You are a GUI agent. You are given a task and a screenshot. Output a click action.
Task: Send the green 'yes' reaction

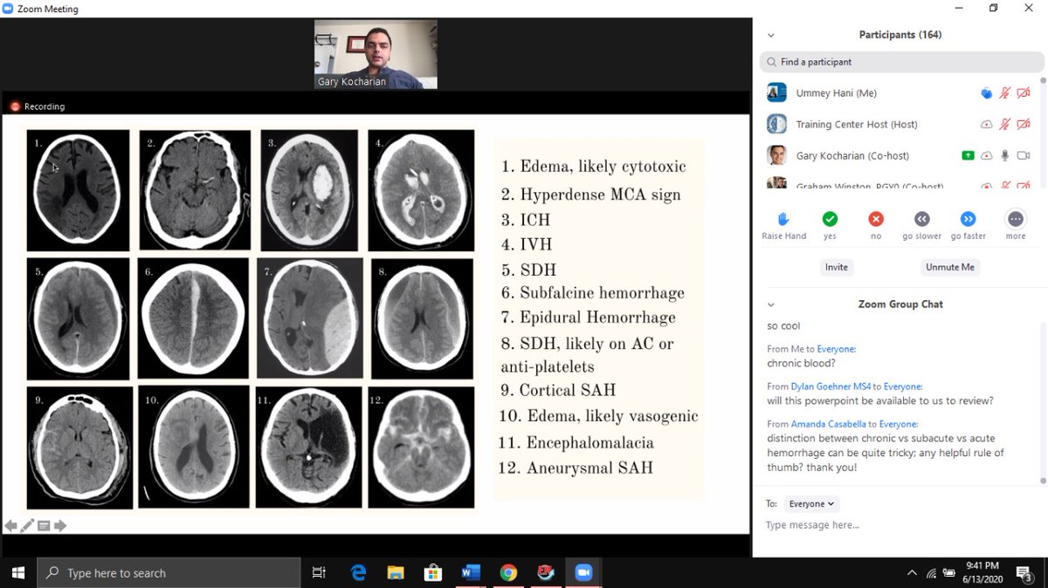click(830, 219)
